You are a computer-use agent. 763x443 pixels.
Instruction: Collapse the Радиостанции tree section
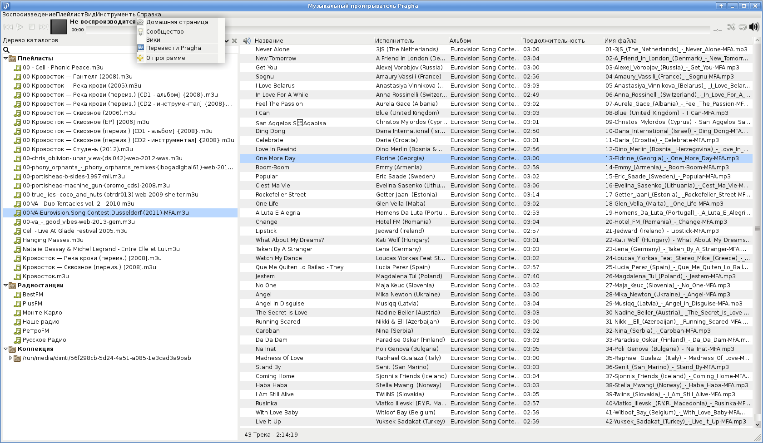(6, 285)
